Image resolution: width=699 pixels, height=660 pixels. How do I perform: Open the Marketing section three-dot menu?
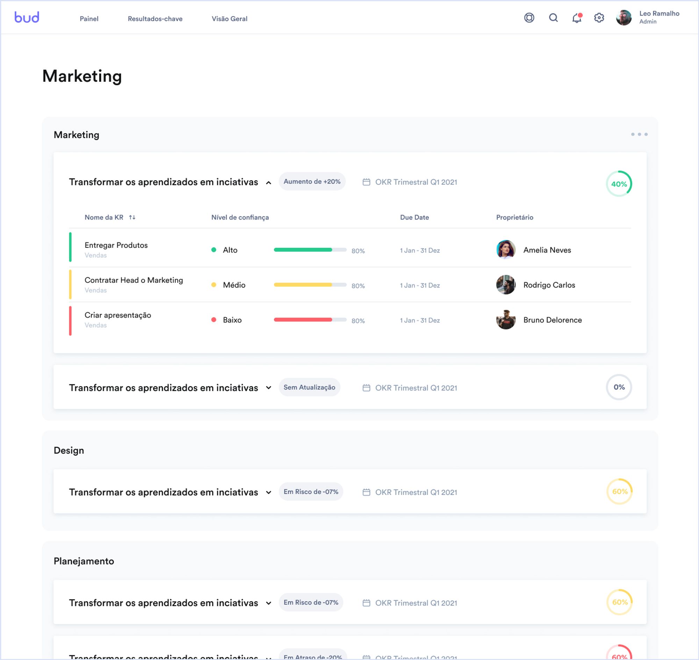[x=639, y=134]
